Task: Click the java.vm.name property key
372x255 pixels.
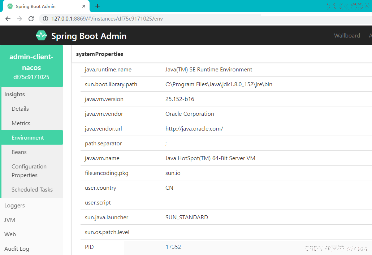Action: [x=102, y=158]
